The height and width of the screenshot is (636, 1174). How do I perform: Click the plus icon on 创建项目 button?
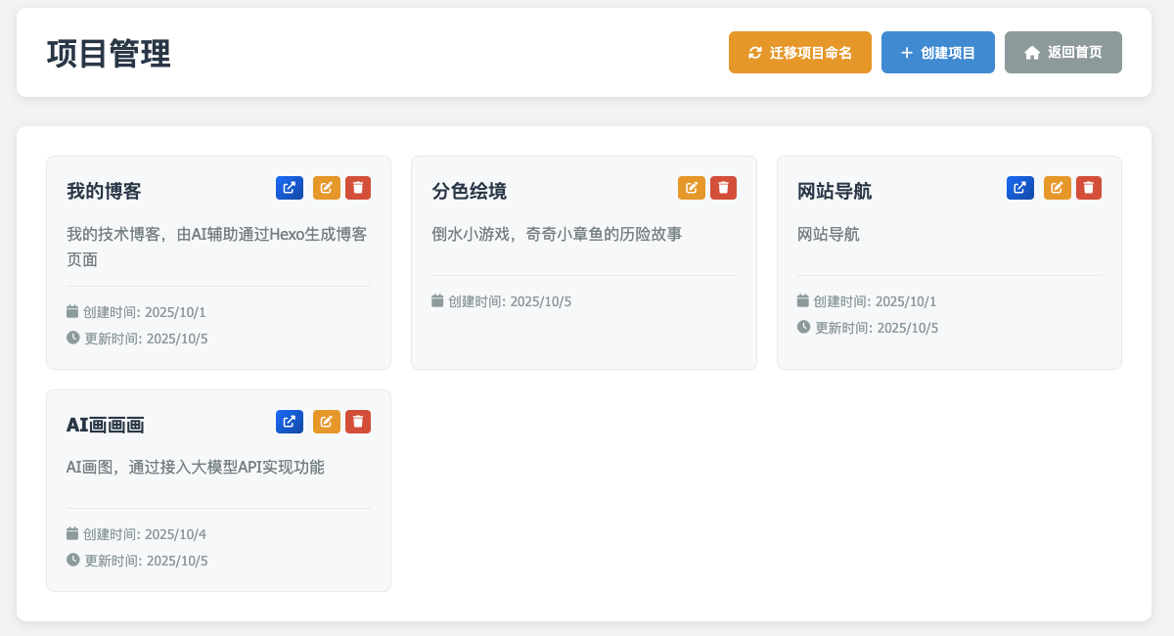pyautogui.click(x=905, y=52)
